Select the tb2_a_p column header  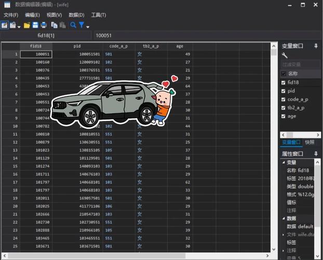pyautogui.click(x=151, y=46)
